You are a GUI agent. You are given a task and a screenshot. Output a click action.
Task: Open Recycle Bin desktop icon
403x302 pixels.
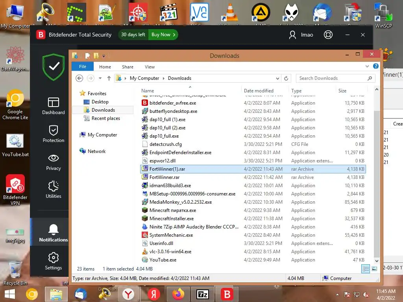[15, 273]
